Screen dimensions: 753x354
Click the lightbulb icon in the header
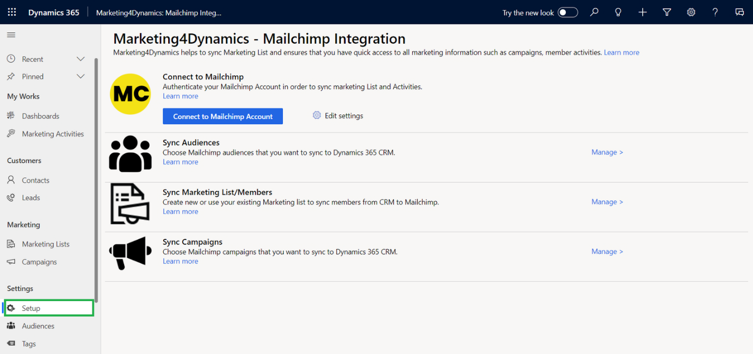pos(618,12)
